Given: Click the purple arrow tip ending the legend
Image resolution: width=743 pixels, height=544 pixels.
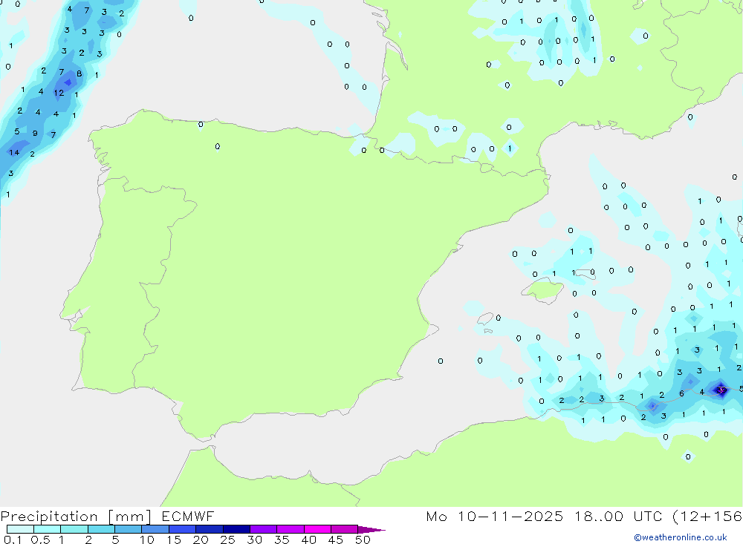Looking at the screenshot, I should click(372, 530).
